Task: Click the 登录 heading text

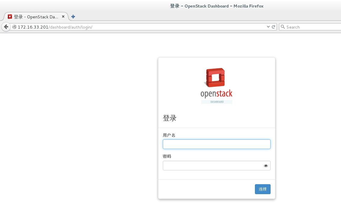Action: (x=169, y=118)
